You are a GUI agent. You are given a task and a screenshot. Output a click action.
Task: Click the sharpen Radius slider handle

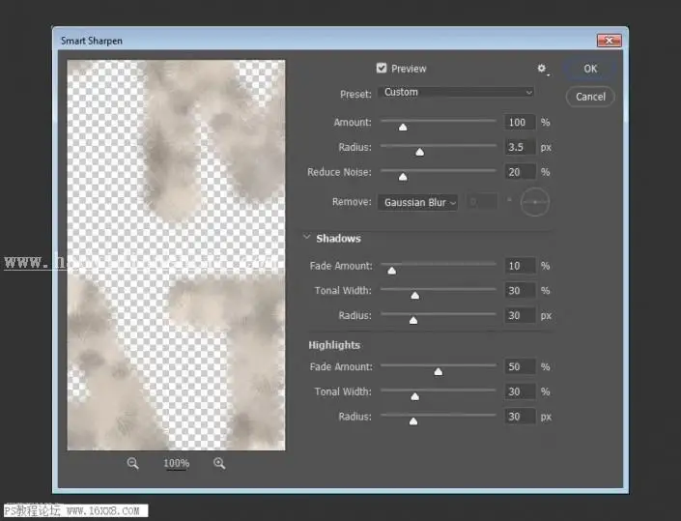click(419, 152)
